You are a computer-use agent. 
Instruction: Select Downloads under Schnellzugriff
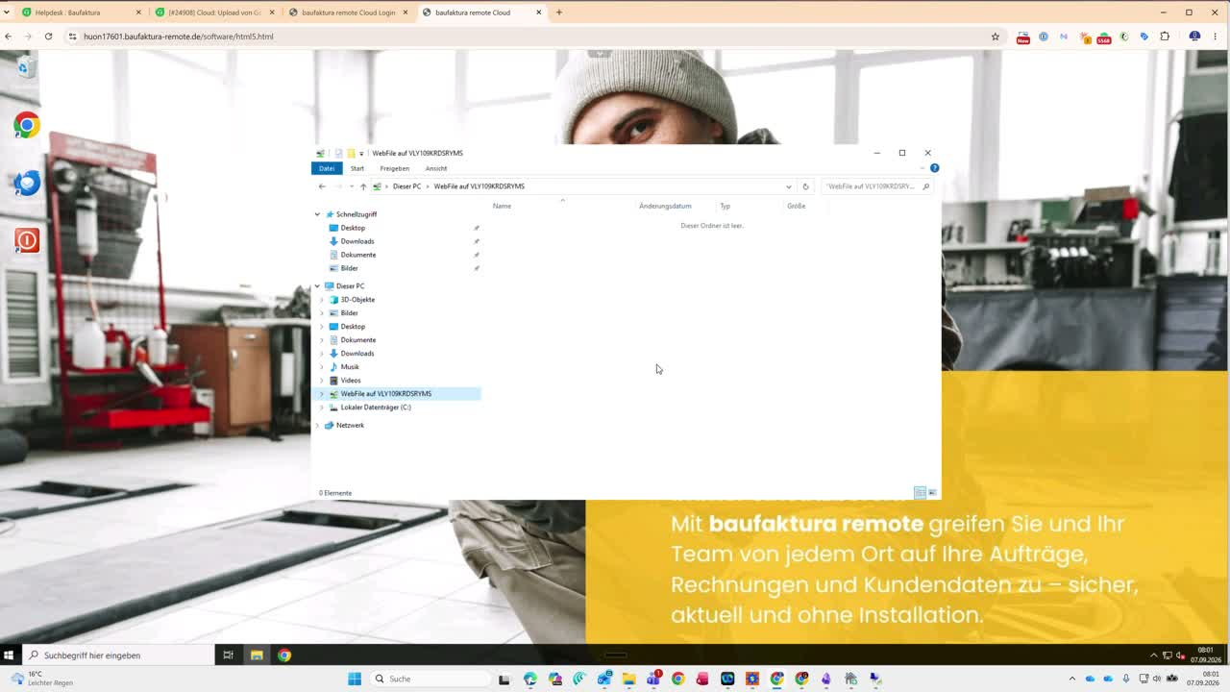point(357,241)
